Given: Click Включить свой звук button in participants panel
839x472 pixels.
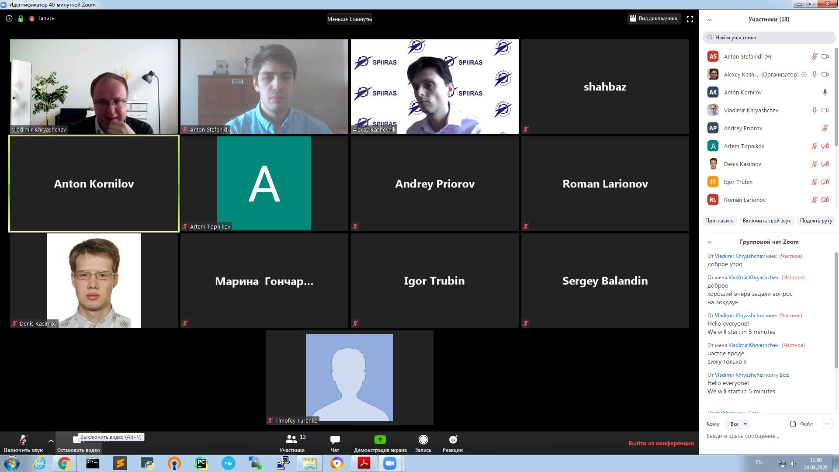Looking at the screenshot, I should point(766,221).
